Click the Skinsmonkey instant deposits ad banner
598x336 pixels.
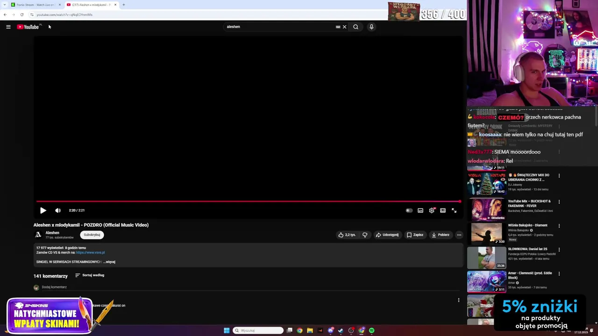pos(50,316)
